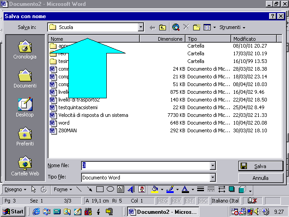Select the Text Box tool

(121, 189)
